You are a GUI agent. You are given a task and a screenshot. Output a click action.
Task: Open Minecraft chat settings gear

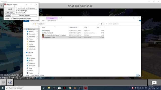10,82
